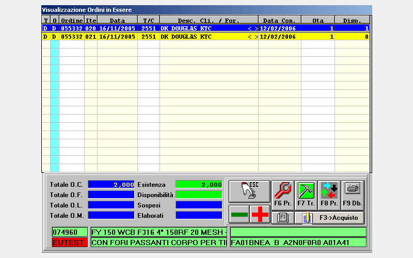Click Desc. Cli. / For. column header

(x=209, y=20)
